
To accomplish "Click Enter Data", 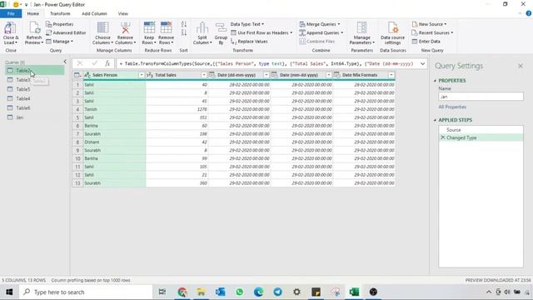I will [x=426, y=41].
